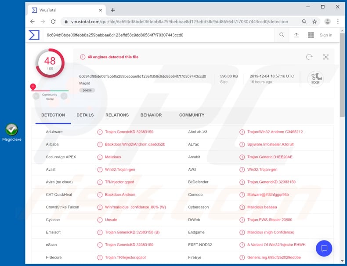Click the alert icon in the 48 engines banner
This screenshot has height=266, width=347.
(x=83, y=57)
